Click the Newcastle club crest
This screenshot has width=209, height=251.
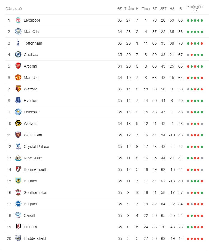pyautogui.click(x=18, y=158)
